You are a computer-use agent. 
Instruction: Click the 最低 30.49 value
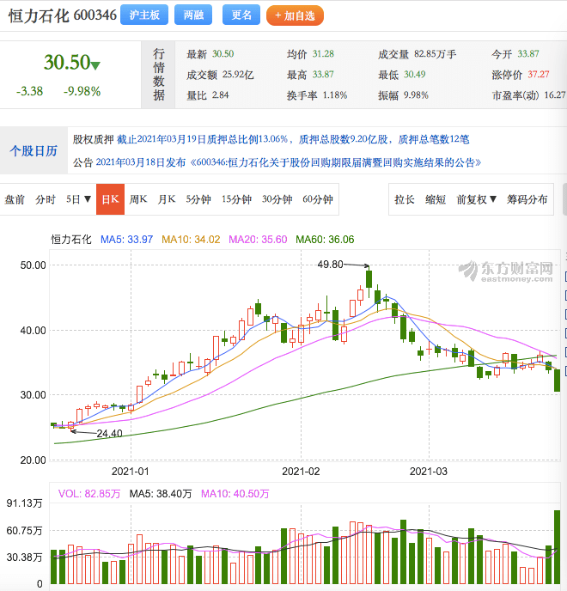(415, 74)
